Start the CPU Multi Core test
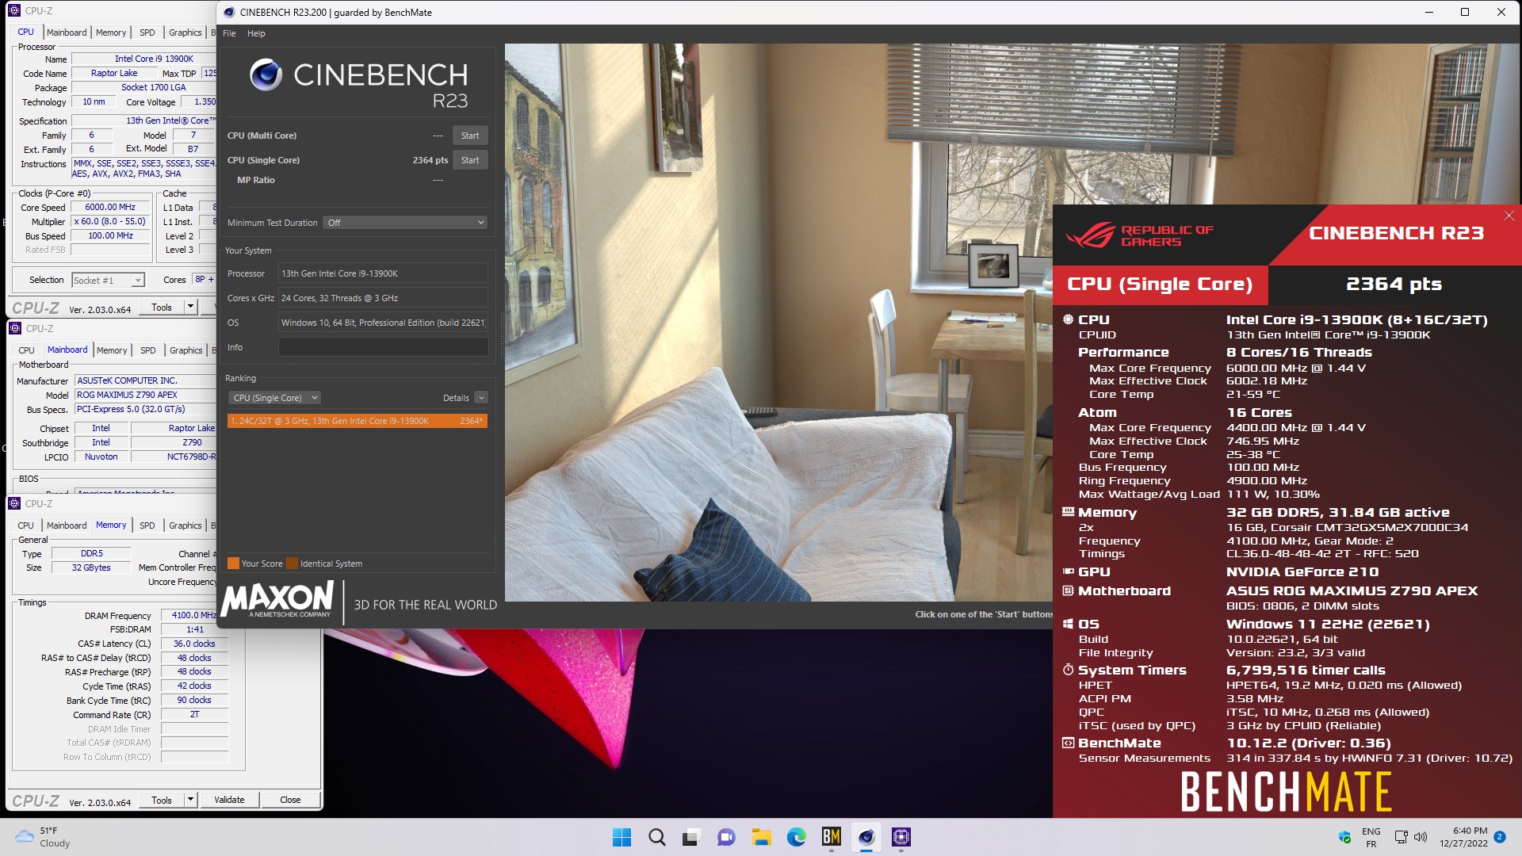1522x856 pixels. [470, 136]
